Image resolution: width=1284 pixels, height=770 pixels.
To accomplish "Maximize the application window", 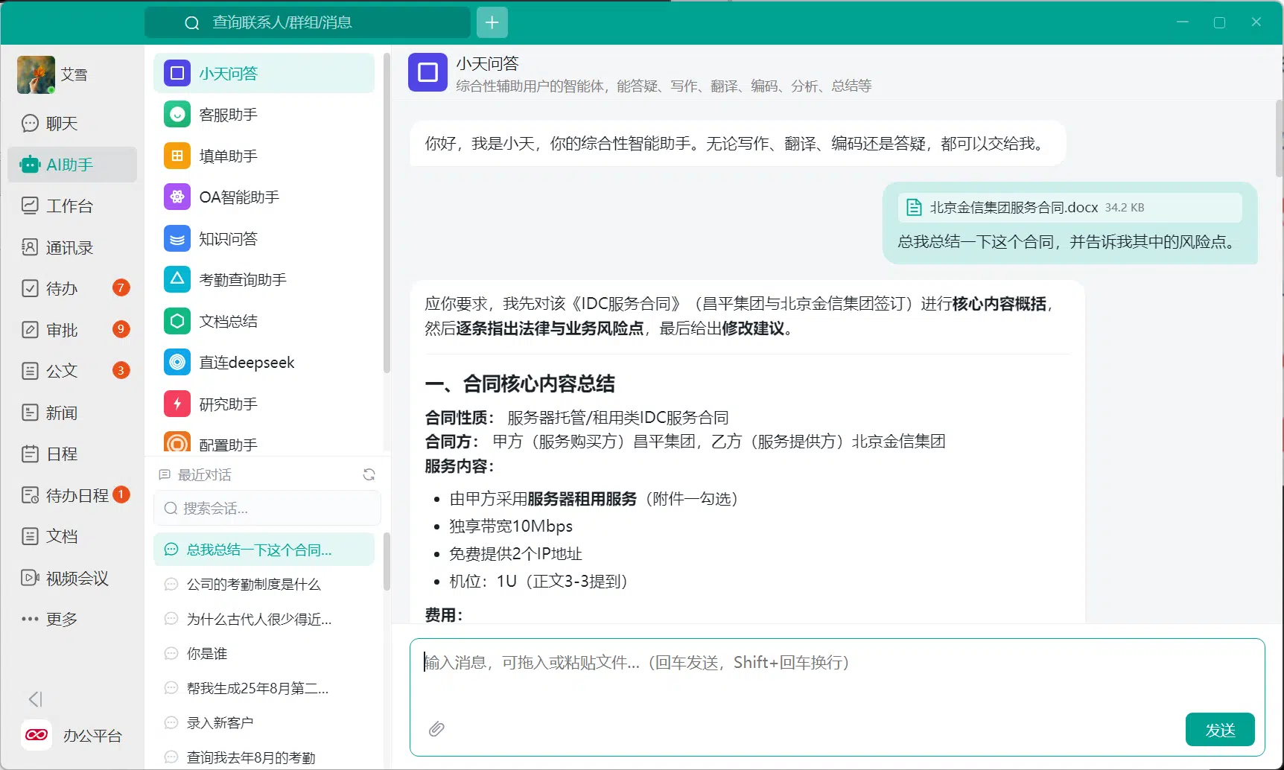I will pyautogui.click(x=1219, y=22).
